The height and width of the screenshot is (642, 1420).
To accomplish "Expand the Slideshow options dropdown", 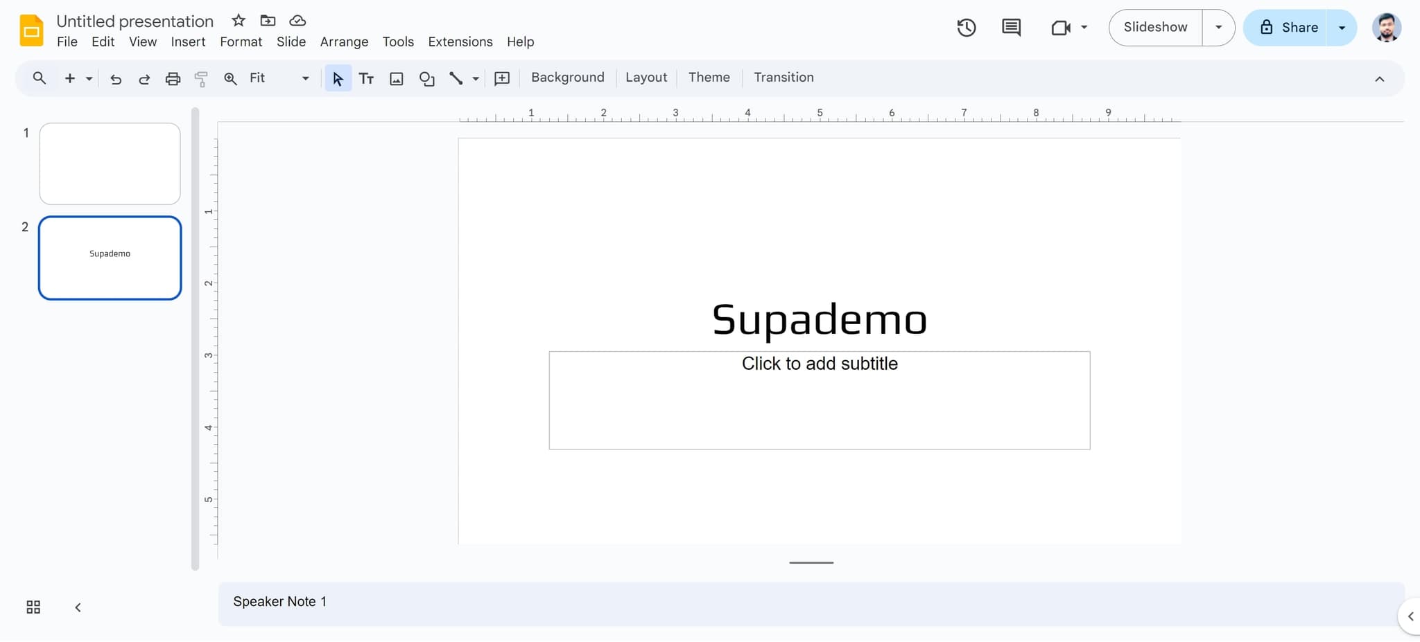I will tap(1218, 28).
